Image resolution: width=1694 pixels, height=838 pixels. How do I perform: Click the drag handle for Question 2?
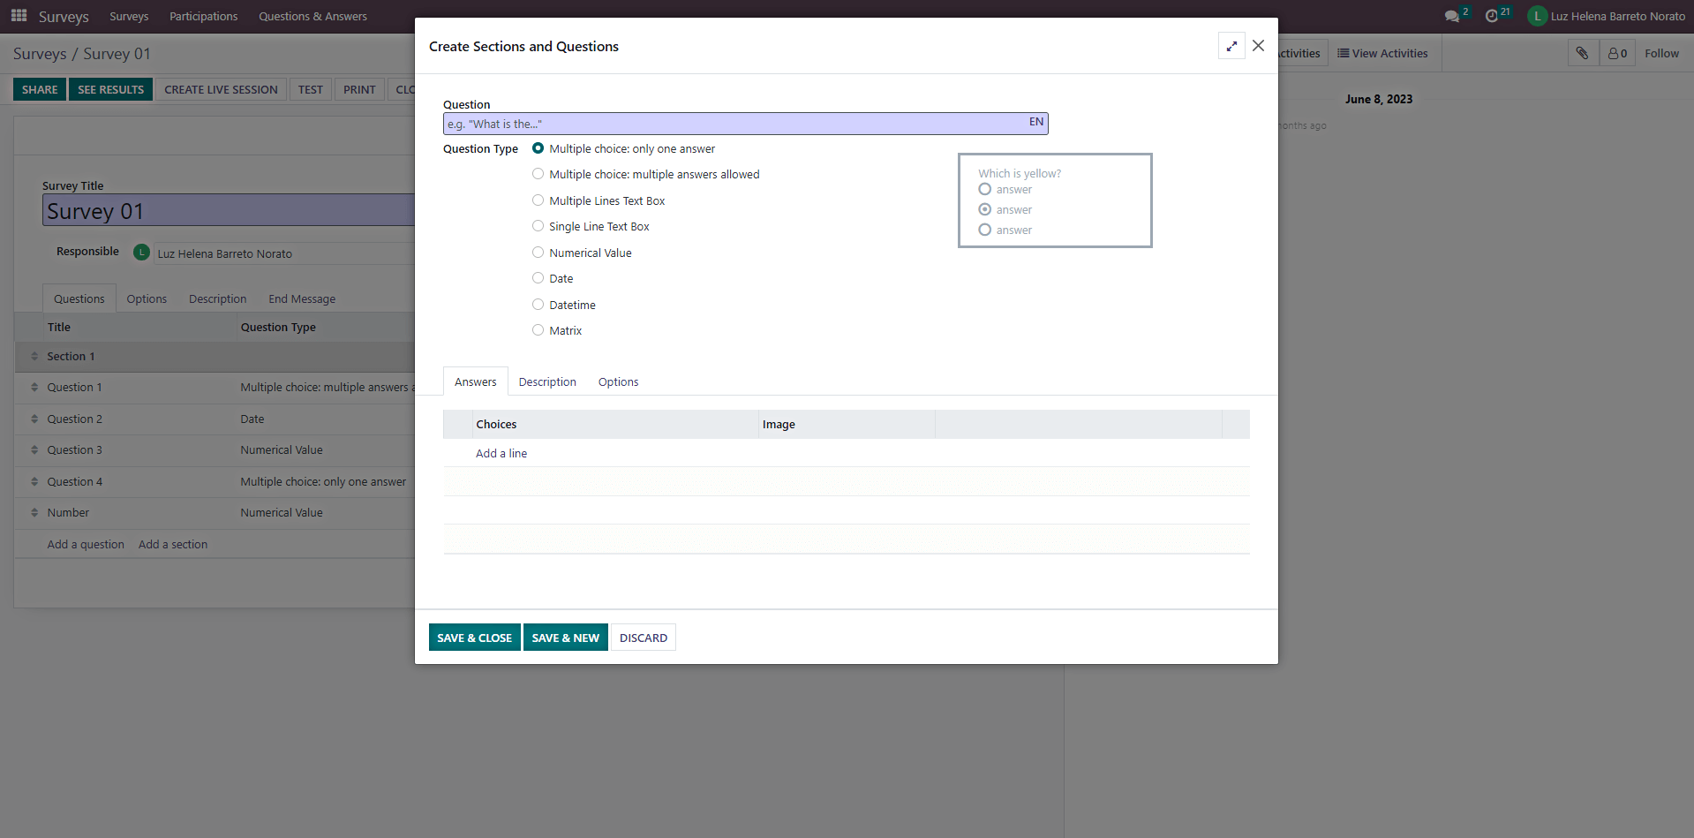pos(34,419)
